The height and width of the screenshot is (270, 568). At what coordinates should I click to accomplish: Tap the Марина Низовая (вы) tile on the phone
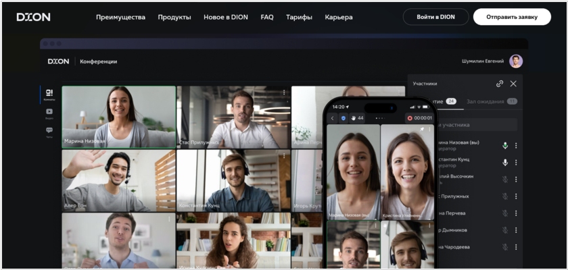pyautogui.click(x=353, y=172)
